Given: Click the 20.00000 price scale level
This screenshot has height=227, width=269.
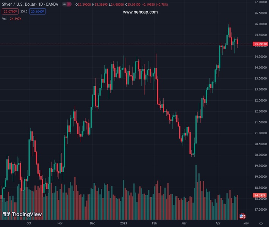Looking at the screenshot, I should [261, 155].
